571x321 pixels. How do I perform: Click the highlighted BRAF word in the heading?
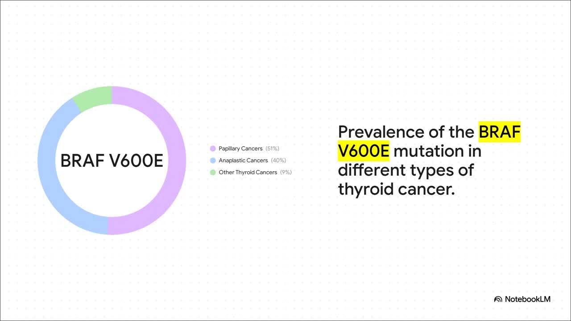tap(500, 132)
